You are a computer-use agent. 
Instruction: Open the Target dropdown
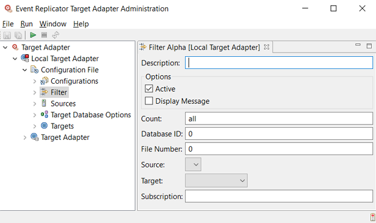pos(216,180)
